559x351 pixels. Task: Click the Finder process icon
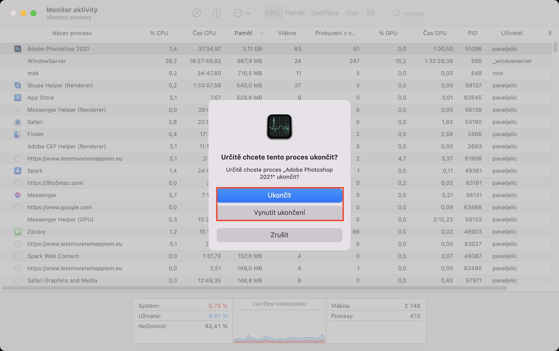coord(18,134)
